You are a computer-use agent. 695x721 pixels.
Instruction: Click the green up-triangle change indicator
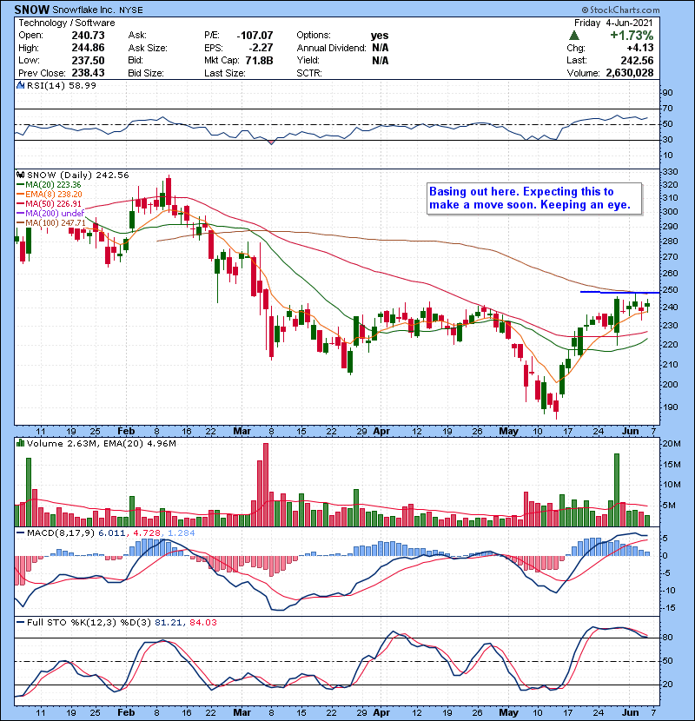click(x=573, y=35)
